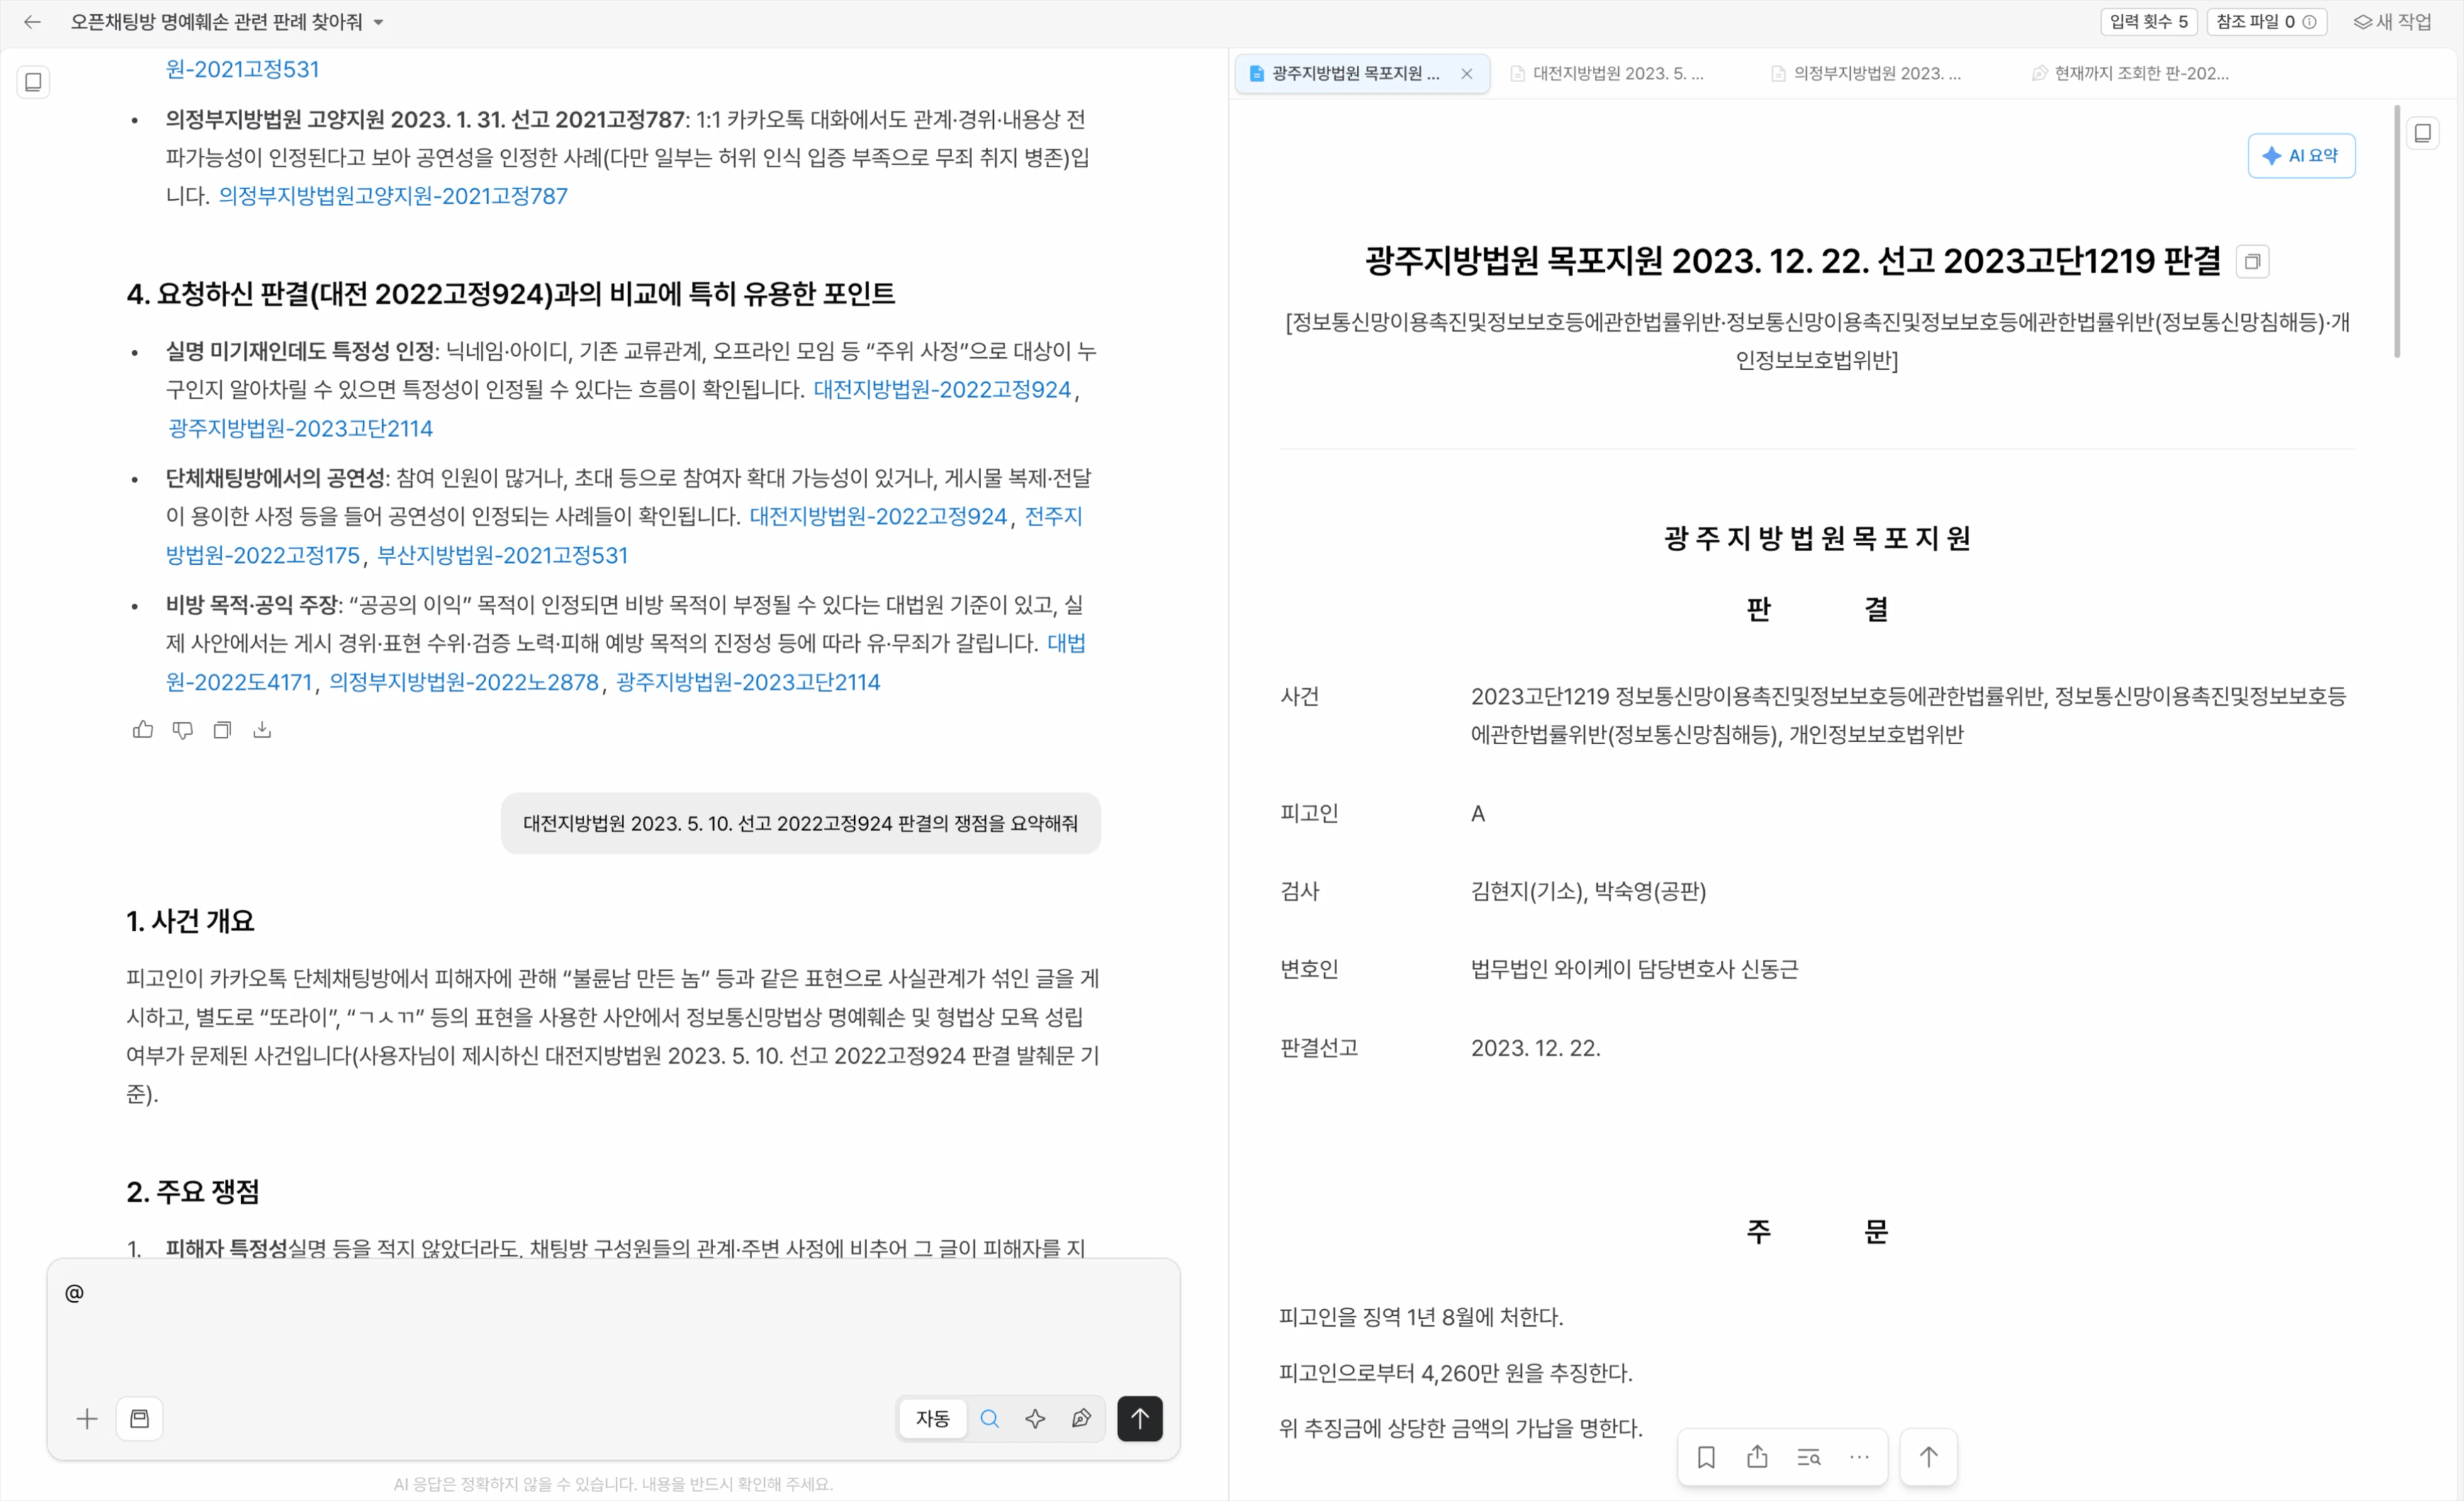Click the 참조 파일 0 badge
The height and width of the screenshot is (1501, 2464).
coord(2267,21)
